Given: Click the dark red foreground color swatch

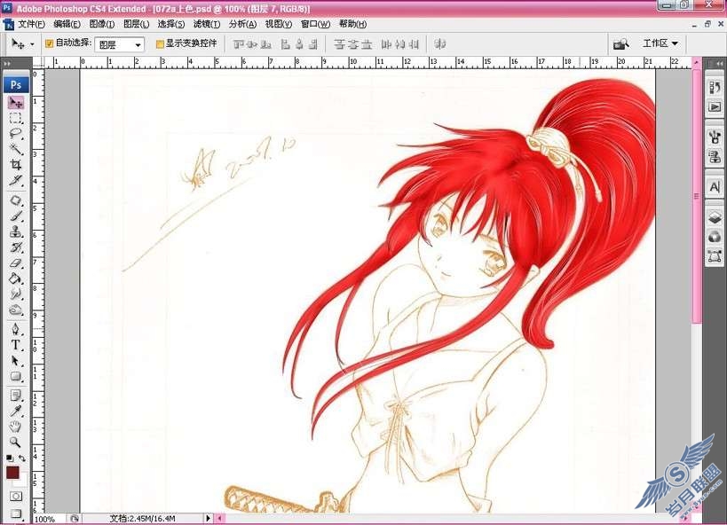Looking at the screenshot, I should 12,472.
